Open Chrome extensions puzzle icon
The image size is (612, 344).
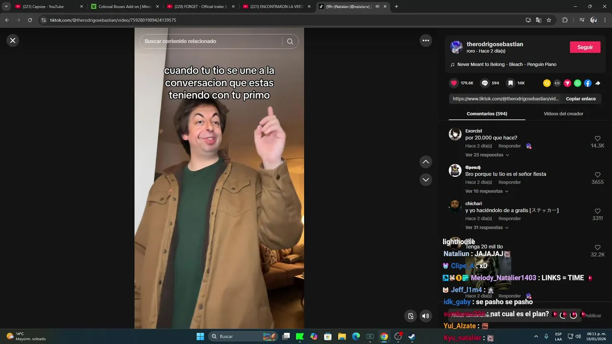565,20
